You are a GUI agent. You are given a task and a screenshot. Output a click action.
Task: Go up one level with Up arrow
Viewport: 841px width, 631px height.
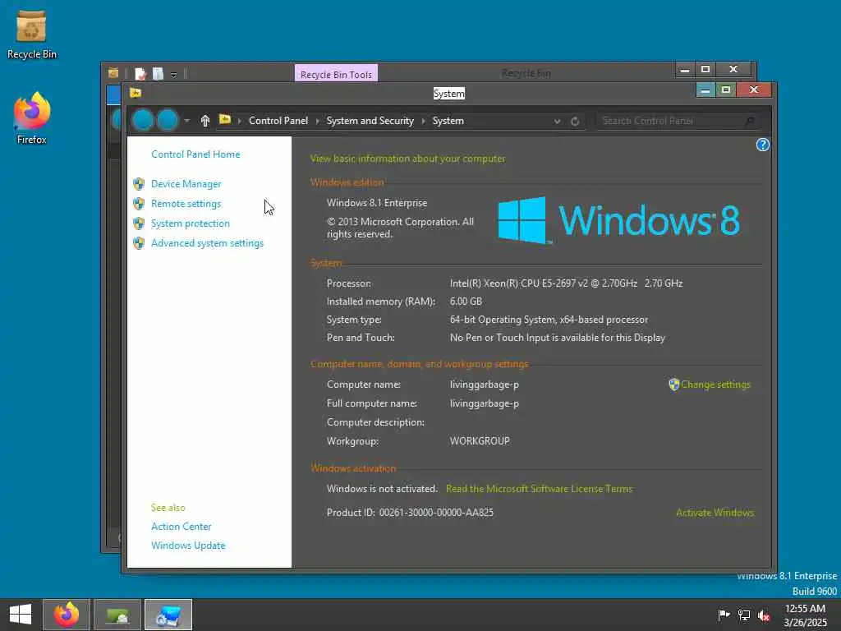click(205, 121)
